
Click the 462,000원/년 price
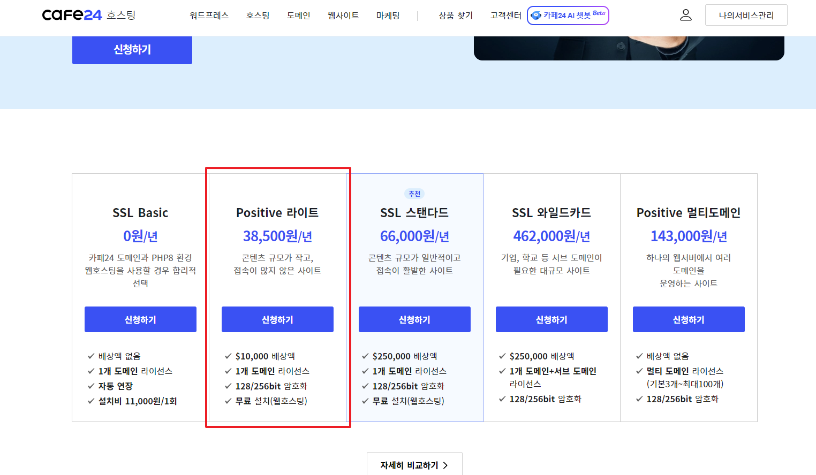point(551,236)
